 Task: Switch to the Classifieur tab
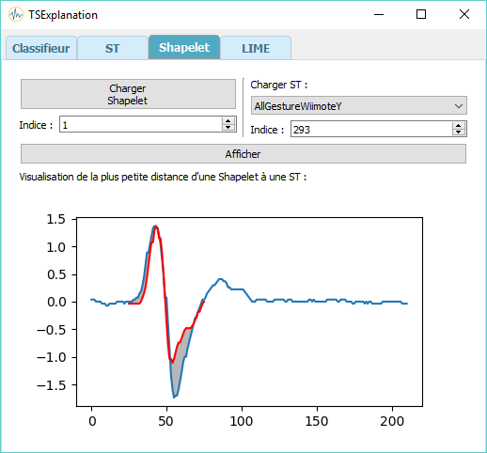tap(41, 48)
